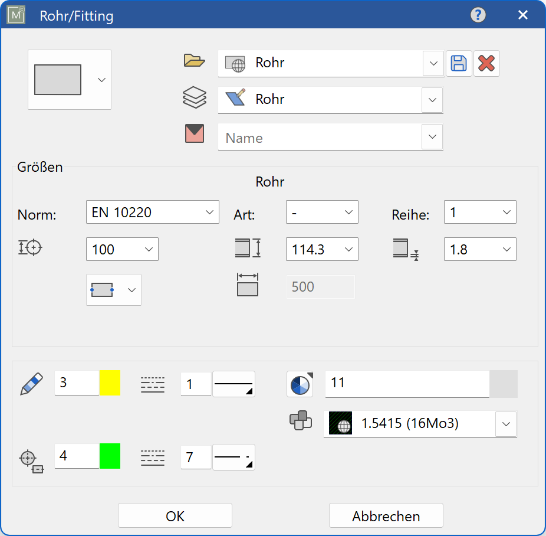Click the red X delete icon
The height and width of the screenshot is (536, 546).
486,64
